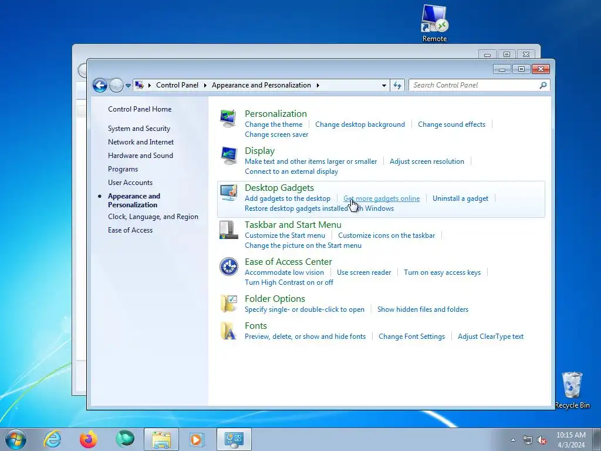Click the Ease of Access Center icon
Image resolution: width=601 pixels, height=451 pixels.
tap(229, 267)
